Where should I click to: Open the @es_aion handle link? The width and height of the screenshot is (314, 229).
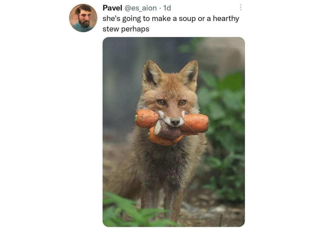click(141, 8)
